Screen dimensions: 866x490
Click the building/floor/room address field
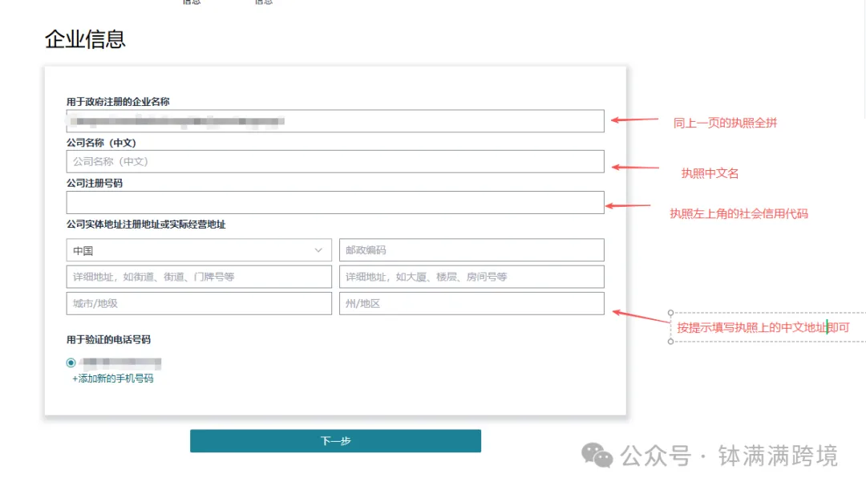coord(471,277)
